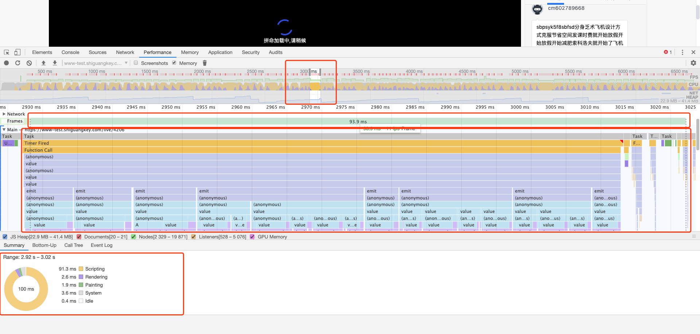Toggle the device toolbar icon
This screenshot has height=334, width=700.
(x=17, y=53)
